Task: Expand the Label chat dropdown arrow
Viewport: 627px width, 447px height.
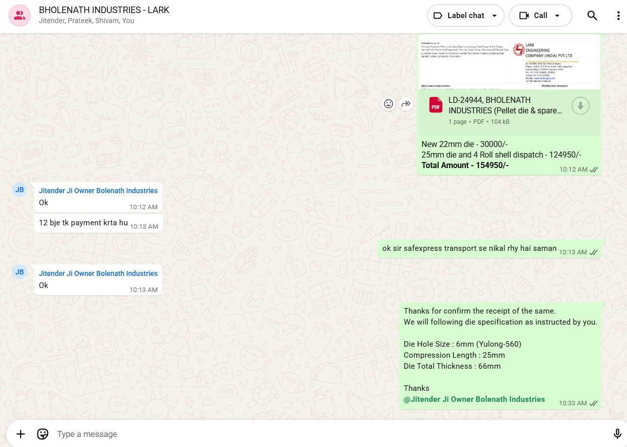Action: pyautogui.click(x=494, y=16)
